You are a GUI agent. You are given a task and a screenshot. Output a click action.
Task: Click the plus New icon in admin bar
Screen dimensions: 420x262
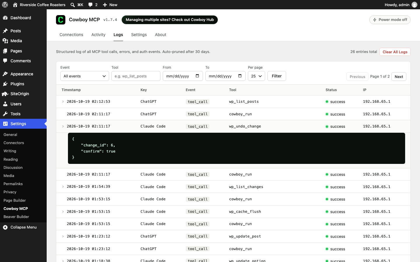pyautogui.click(x=105, y=5)
